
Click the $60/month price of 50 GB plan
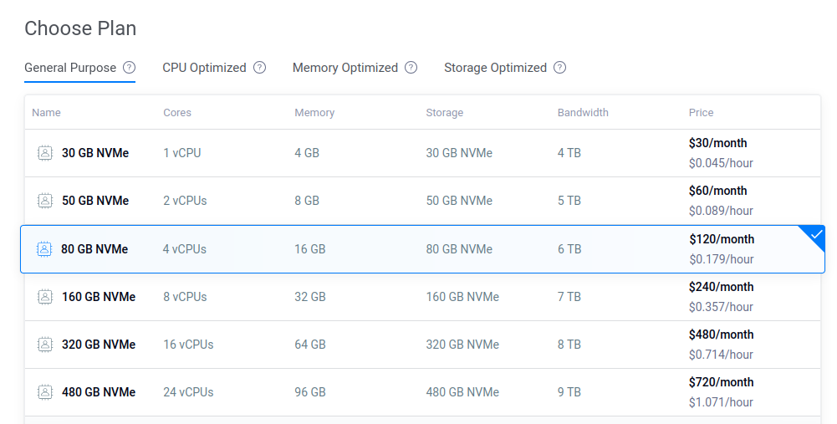point(718,191)
